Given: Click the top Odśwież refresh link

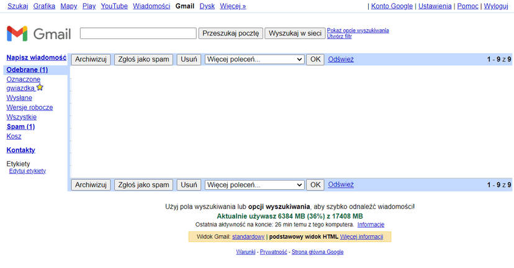Looking at the screenshot, I should point(341,60).
